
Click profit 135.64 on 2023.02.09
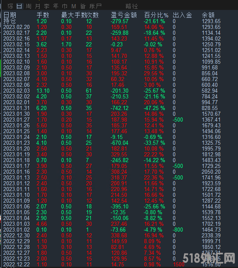click(119, 67)
